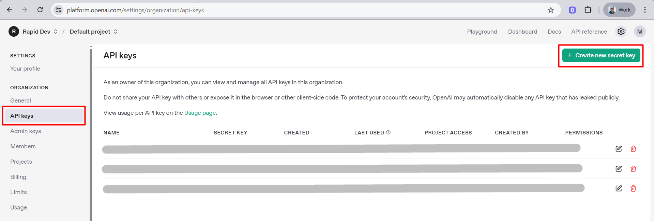
Task: Delete the first API key with trash icon
Action: point(633,149)
